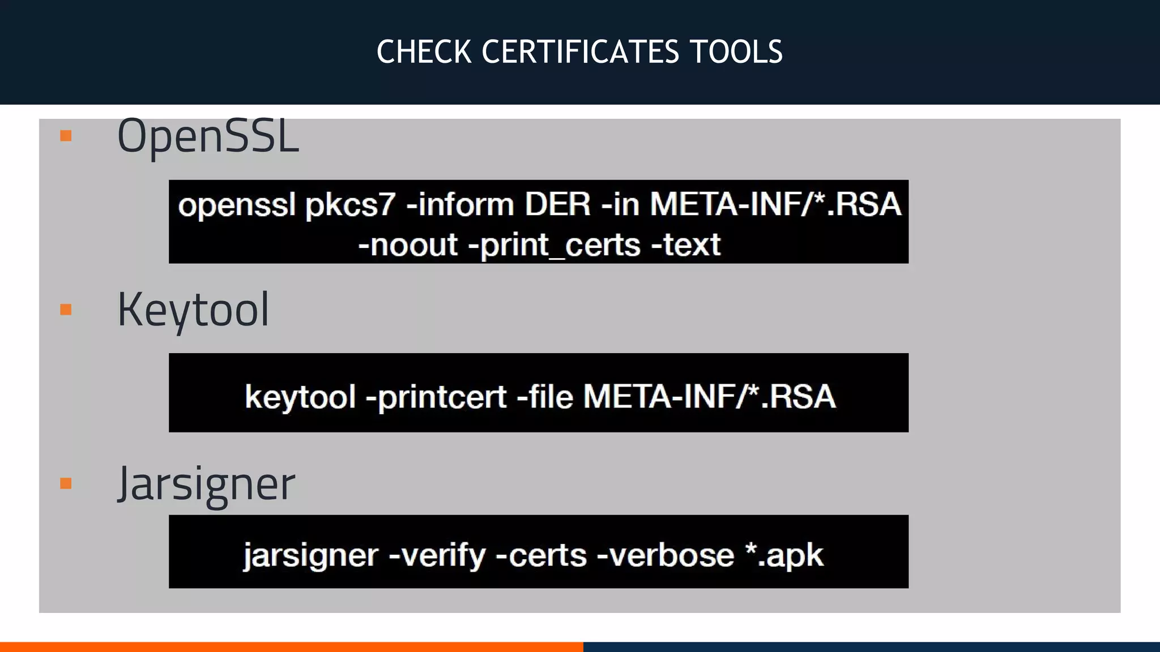Viewport: 1160px width, 652px height.
Task: Select the Keytool heading text
Action: coord(193,310)
